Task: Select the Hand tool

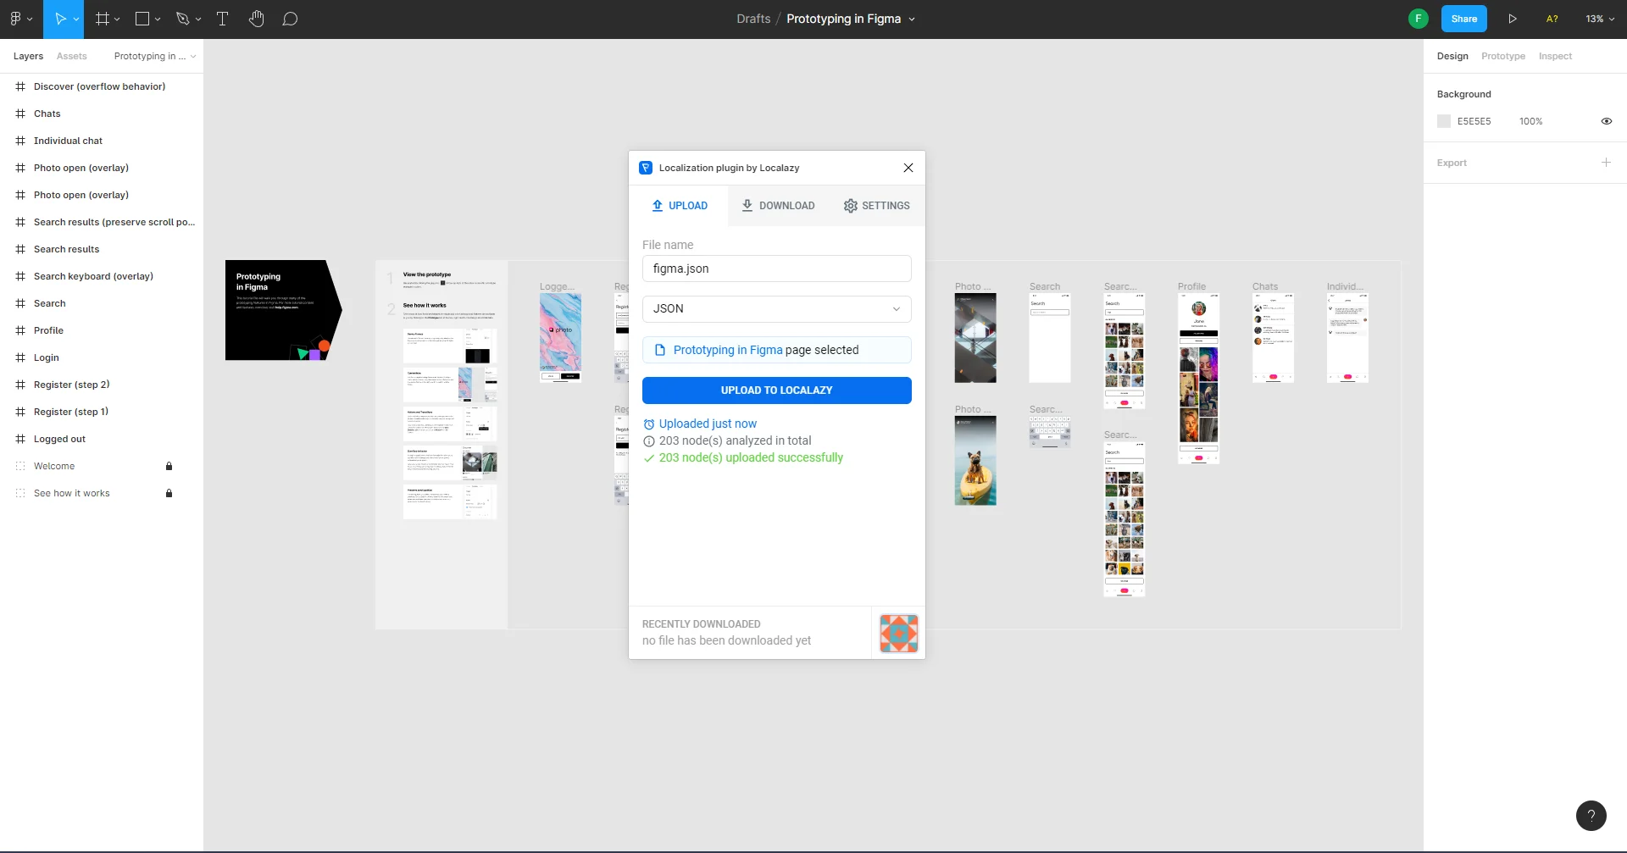Action: (x=257, y=19)
